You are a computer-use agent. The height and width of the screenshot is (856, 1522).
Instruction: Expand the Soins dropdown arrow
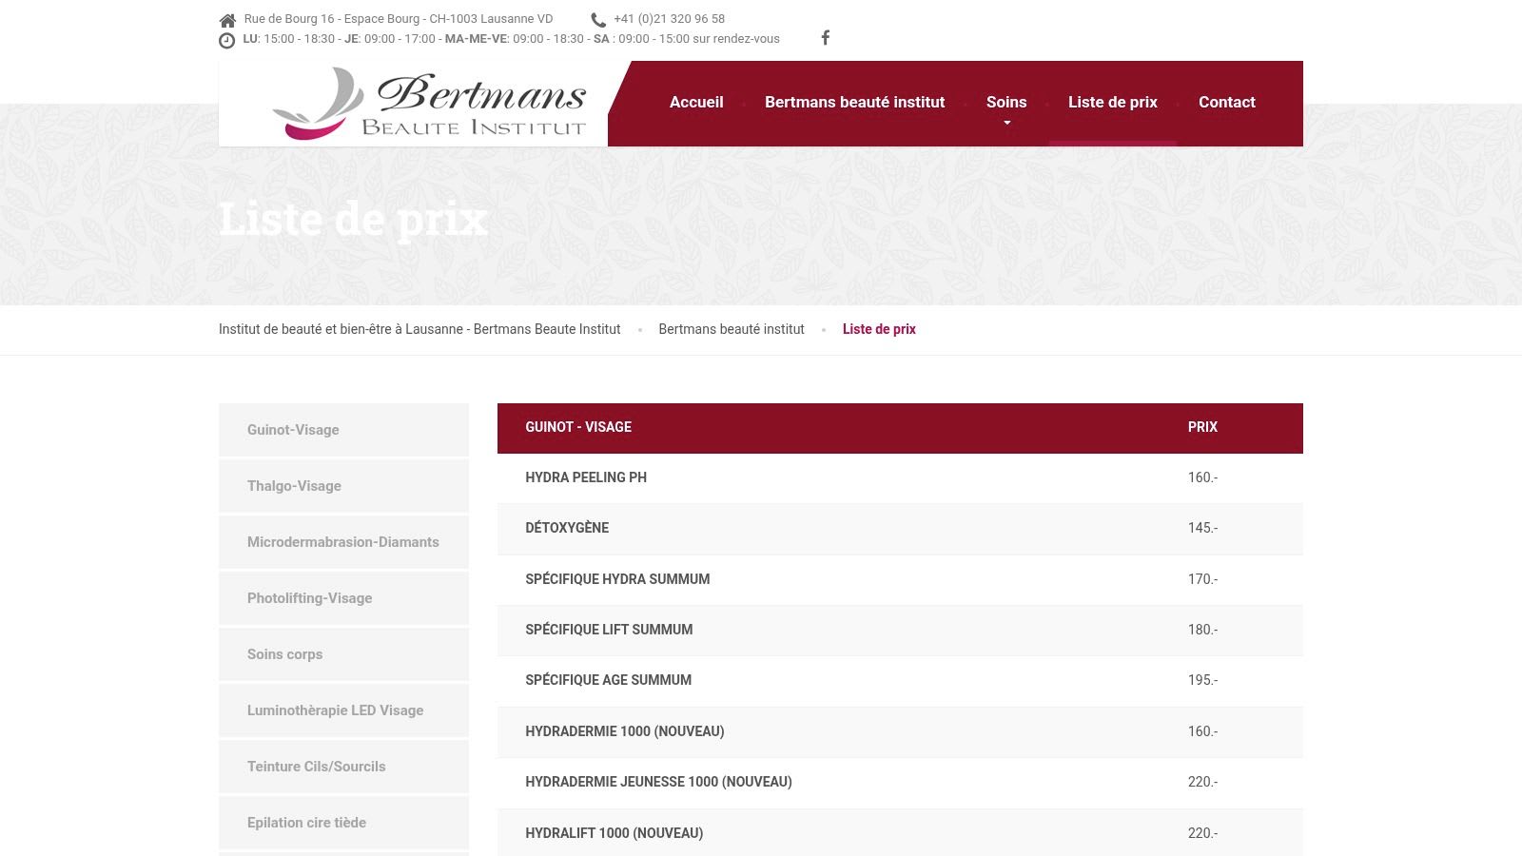click(1006, 123)
